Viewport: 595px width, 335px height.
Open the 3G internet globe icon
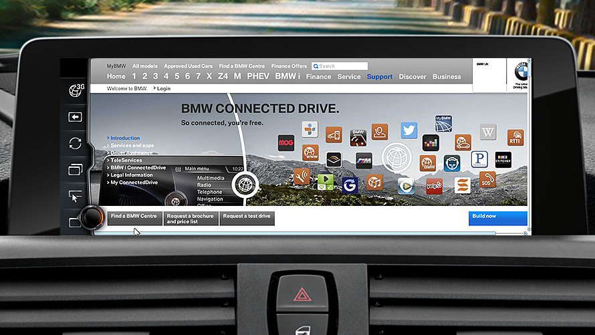click(76, 90)
